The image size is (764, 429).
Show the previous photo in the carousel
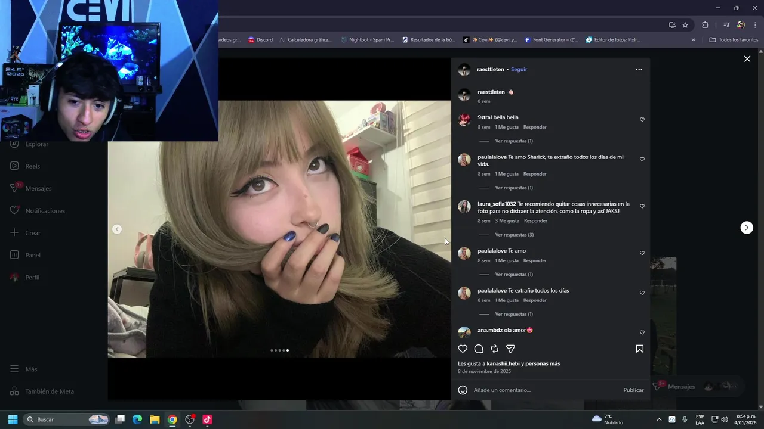tap(117, 229)
